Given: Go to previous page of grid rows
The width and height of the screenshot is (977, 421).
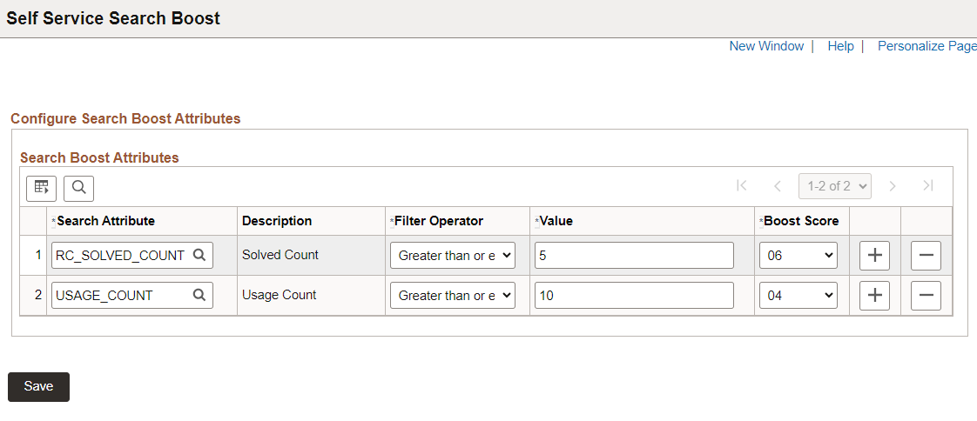Looking at the screenshot, I should (777, 185).
